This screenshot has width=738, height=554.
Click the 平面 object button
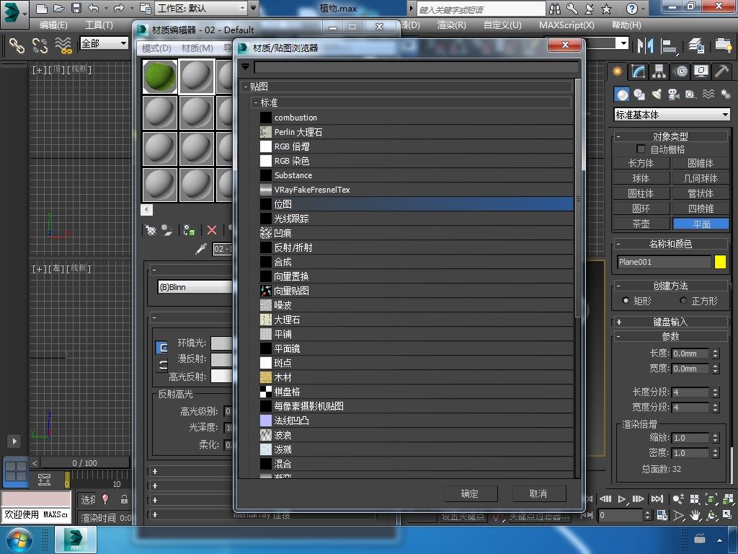[701, 224]
